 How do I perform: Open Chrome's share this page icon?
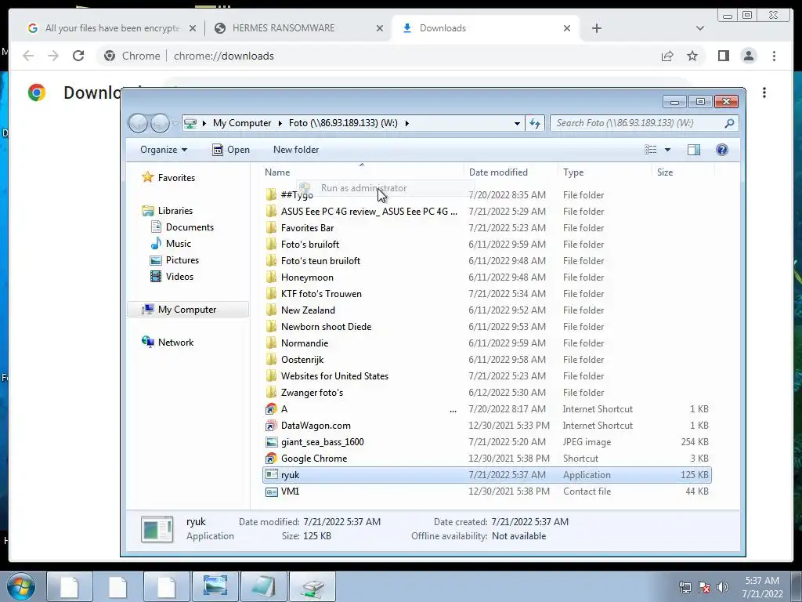[667, 56]
